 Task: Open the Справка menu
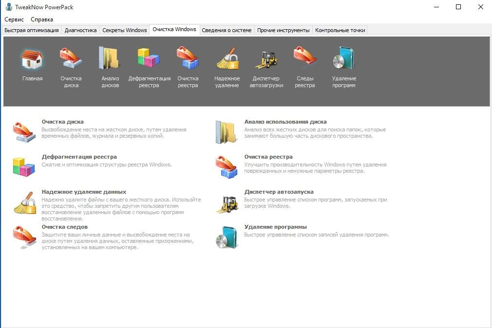(42, 19)
